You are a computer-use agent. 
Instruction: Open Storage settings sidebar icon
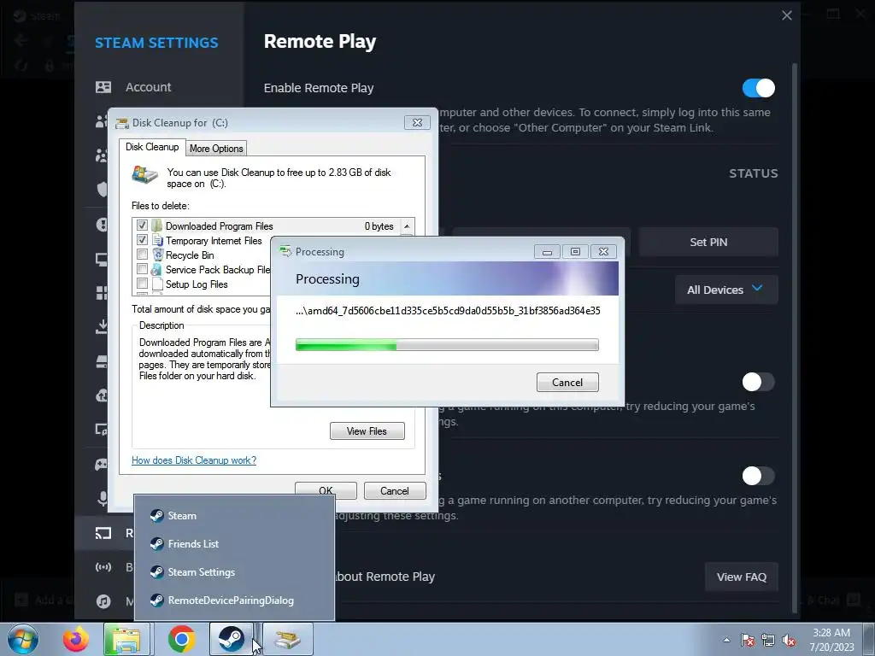point(102,362)
